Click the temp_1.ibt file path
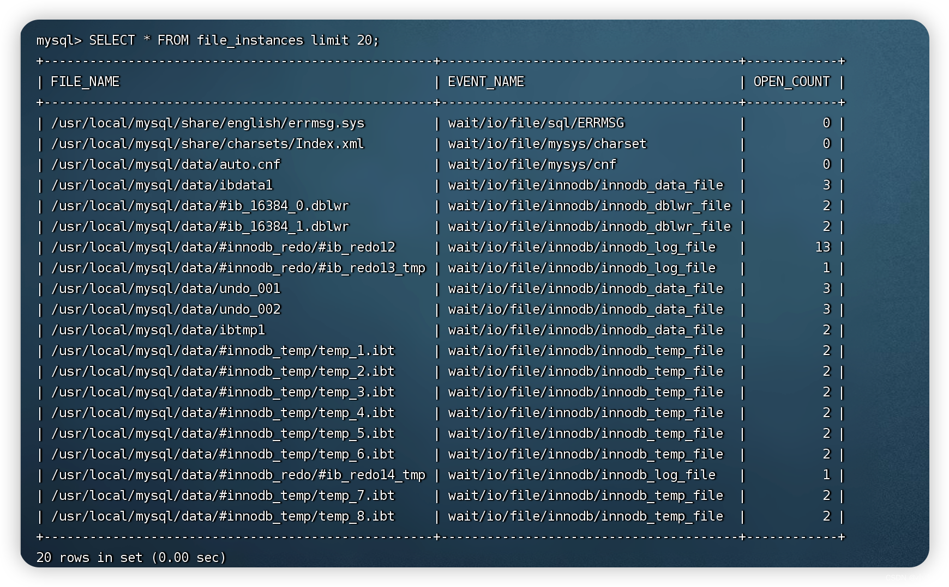This screenshot has width=949, height=587. (x=223, y=351)
